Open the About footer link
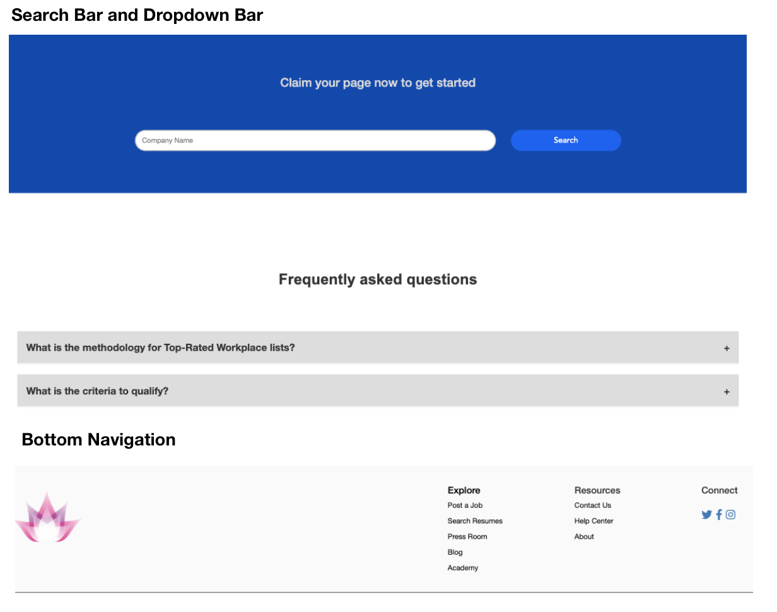Image resolution: width=777 pixels, height=612 pixels. point(584,537)
